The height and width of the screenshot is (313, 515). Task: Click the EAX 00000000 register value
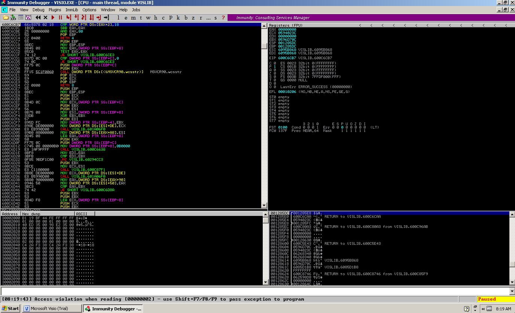(x=287, y=29)
